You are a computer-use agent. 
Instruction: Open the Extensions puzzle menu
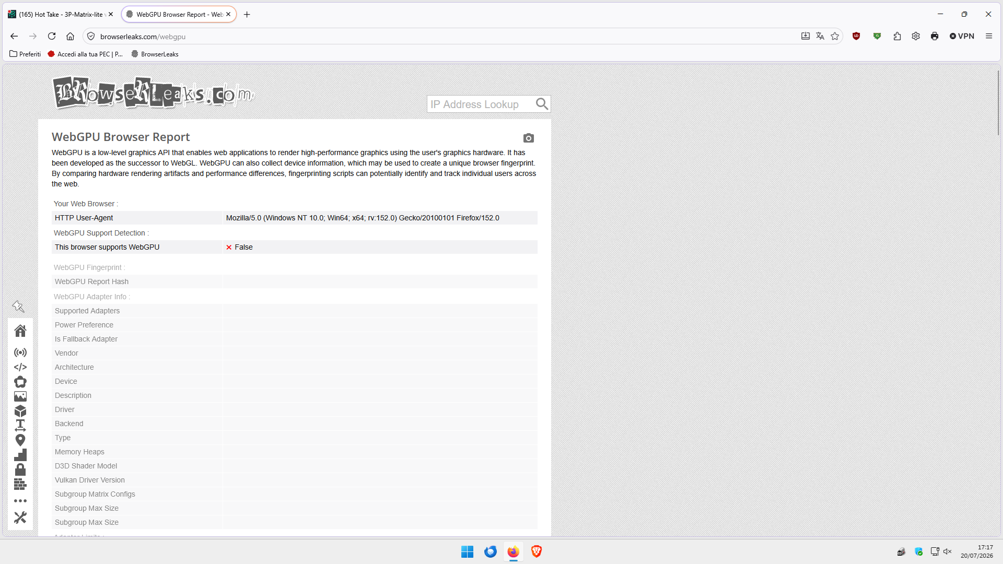(897, 37)
